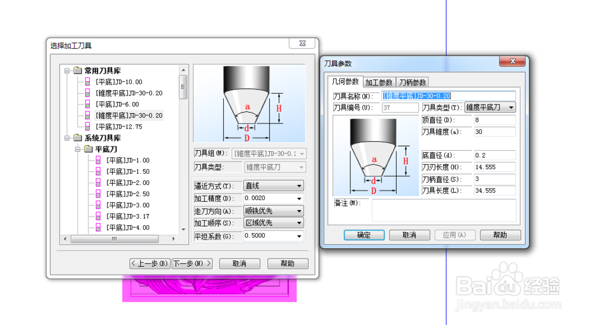Click the 备注 text area

pyautogui.click(x=444, y=211)
